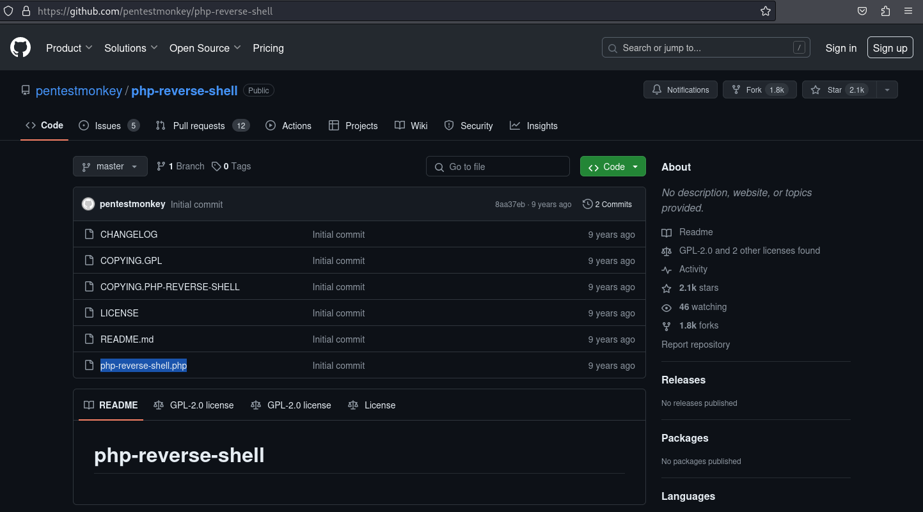The height and width of the screenshot is (512, 923).
Task: Open Firefox Pocket save icon
Action: pos(862,11)
